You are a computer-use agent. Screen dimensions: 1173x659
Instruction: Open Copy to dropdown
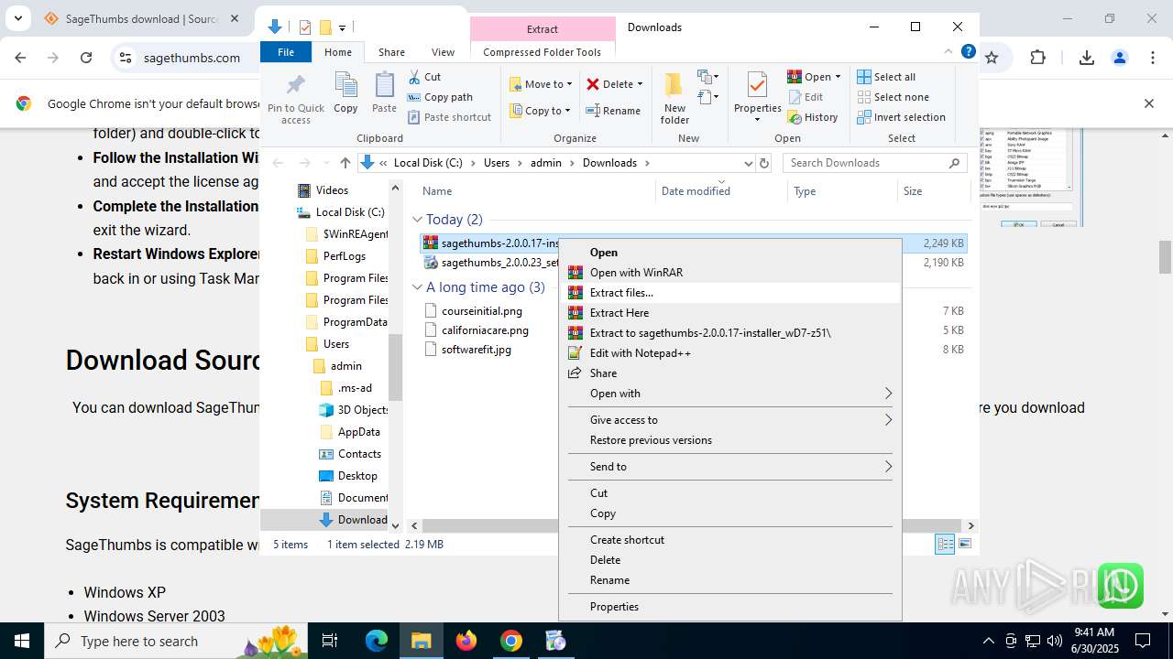pos(541,111)
